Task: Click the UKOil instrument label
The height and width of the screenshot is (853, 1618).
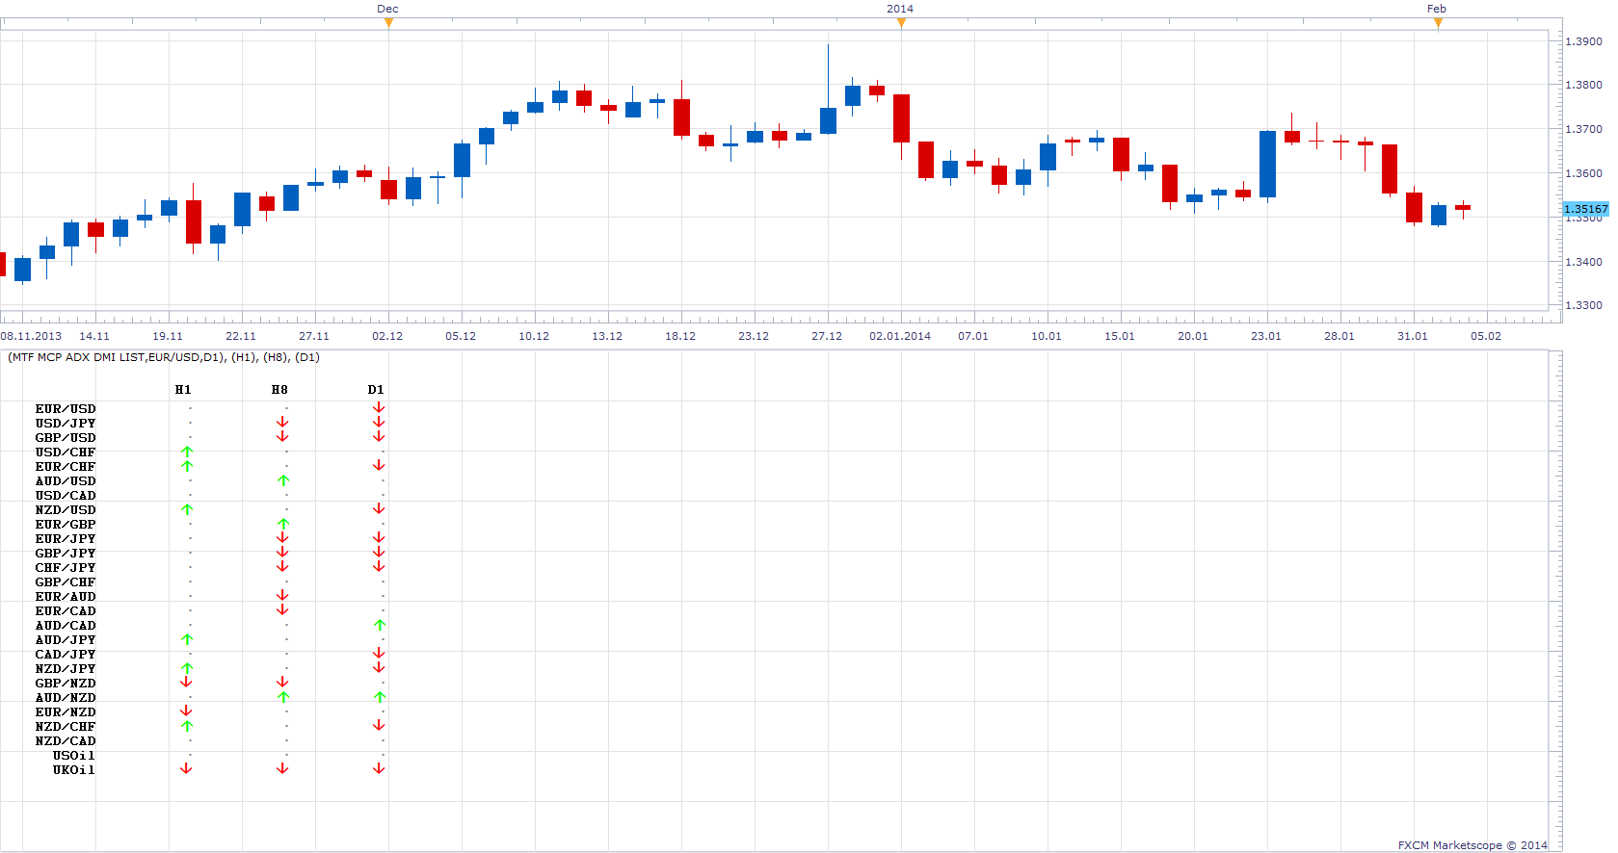Action: 74,770
